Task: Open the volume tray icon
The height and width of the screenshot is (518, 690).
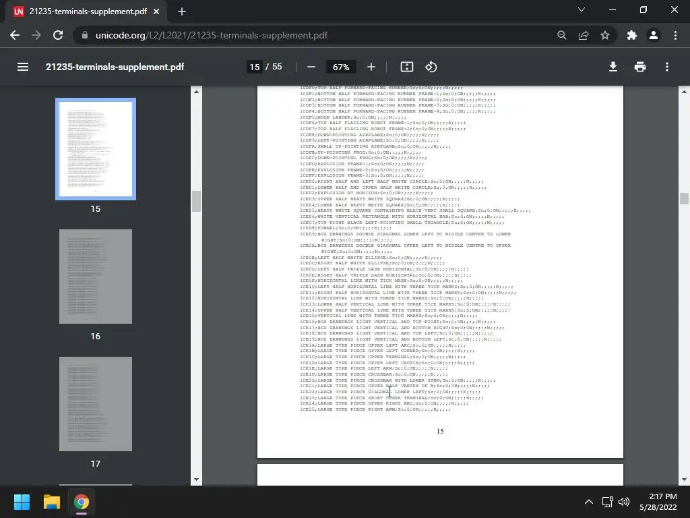Action: 623,502
